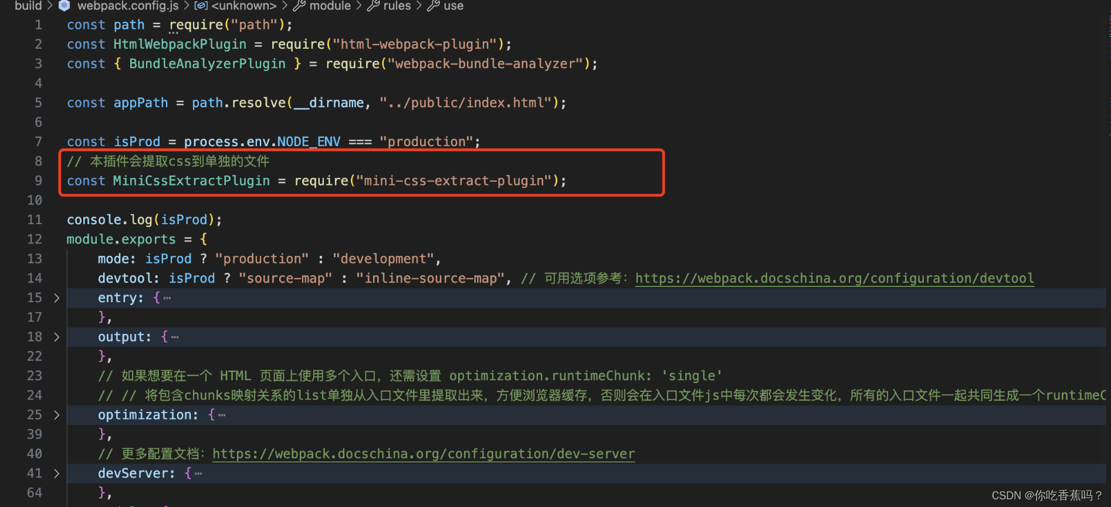Click the "../public/index.html" string
The width and height of the screenshot is (1111, 507).
click(466, 103)
